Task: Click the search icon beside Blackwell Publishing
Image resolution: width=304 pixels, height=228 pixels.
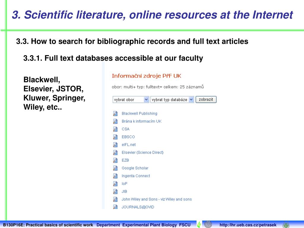Action: (x=115, y=113)
